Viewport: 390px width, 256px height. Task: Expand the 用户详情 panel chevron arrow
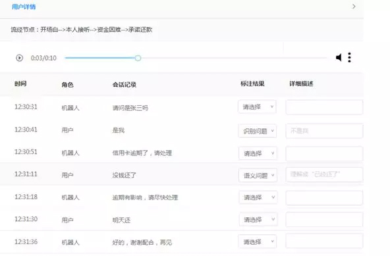(x=354, y=7)
